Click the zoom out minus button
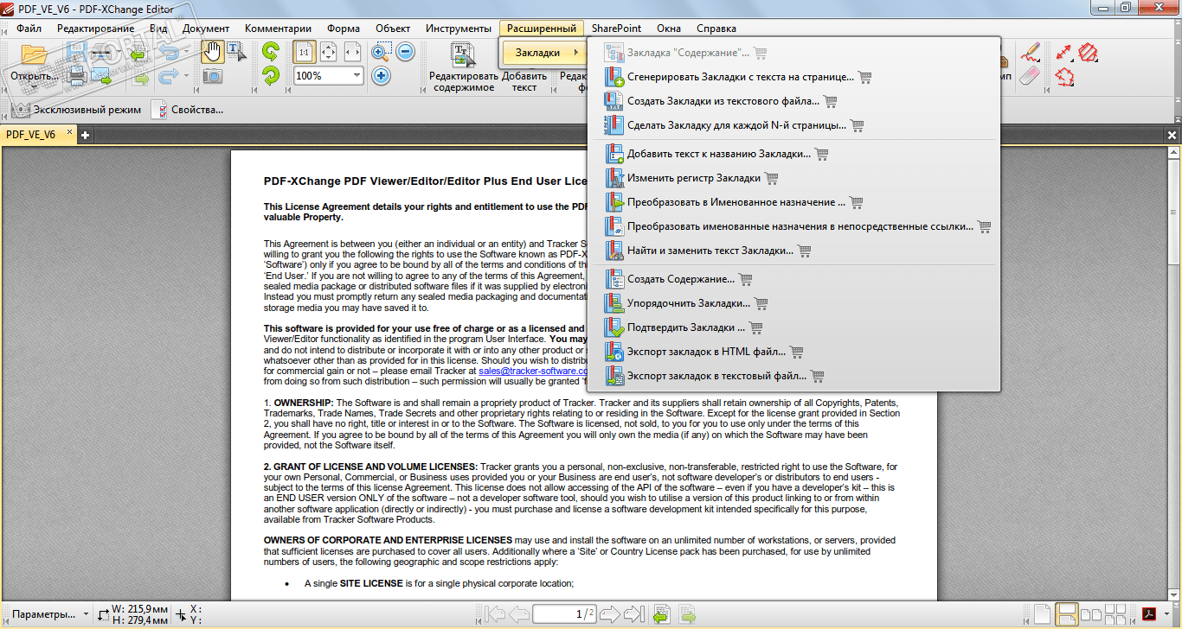Image resolution: width=1182 pixels, height=629 pixels. coord(406,52)
